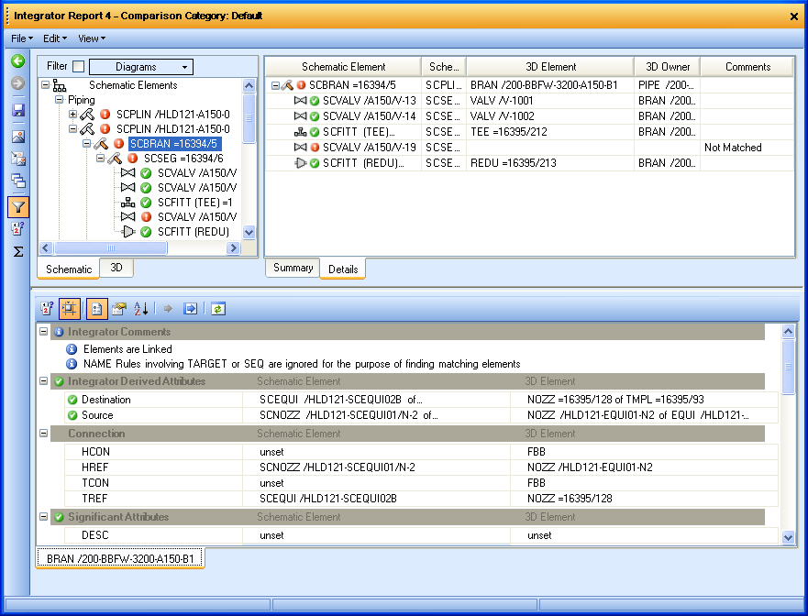This screenshot has height=616, width=808.
Task: Click the overlapping windows icon in the sidebar
Action: coord(18,181)
